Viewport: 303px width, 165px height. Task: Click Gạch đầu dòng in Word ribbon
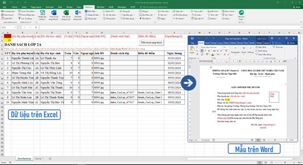263,54
